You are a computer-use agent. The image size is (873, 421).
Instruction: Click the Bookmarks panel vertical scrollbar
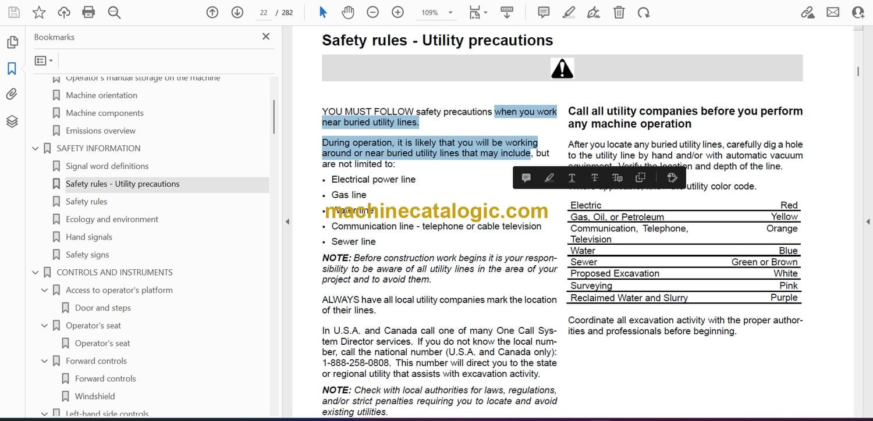click(x=274, y=116)
